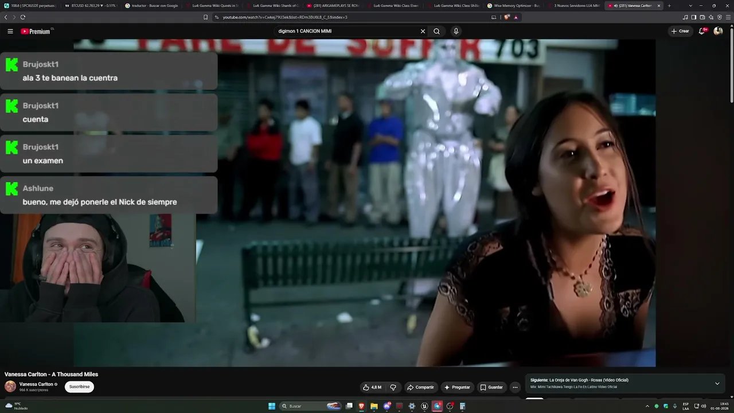Open the system volume control
This screenshot has width=734, height=413.
coord(704,406)
